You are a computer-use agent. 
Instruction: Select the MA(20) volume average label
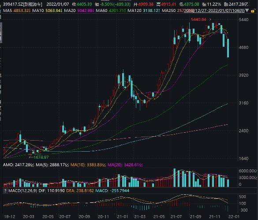point(125,165)
